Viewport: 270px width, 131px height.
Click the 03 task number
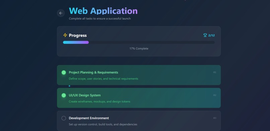click(x=215, y=118)
